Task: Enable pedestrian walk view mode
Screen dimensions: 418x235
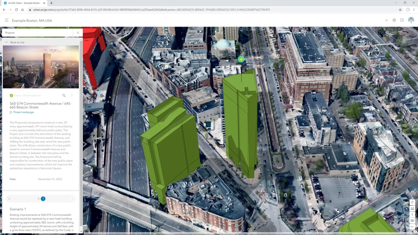Action: tap(412, 215)
